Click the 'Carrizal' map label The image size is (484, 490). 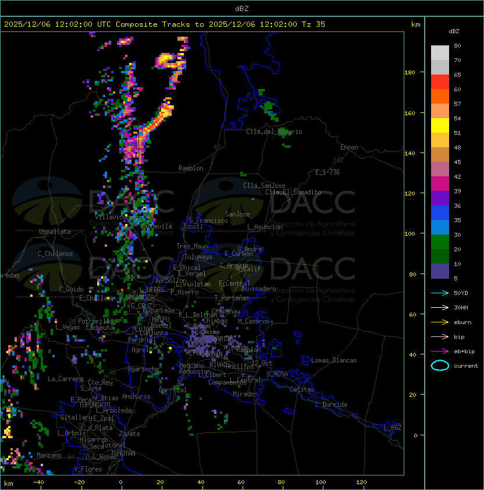pos(173,390)
